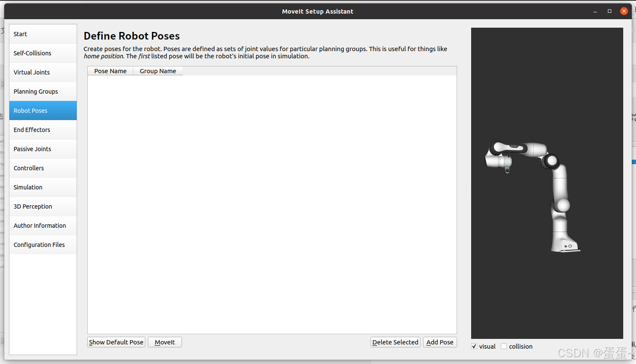Click the MoveIt button
This screenshot has width=636, height=364.
165,342
